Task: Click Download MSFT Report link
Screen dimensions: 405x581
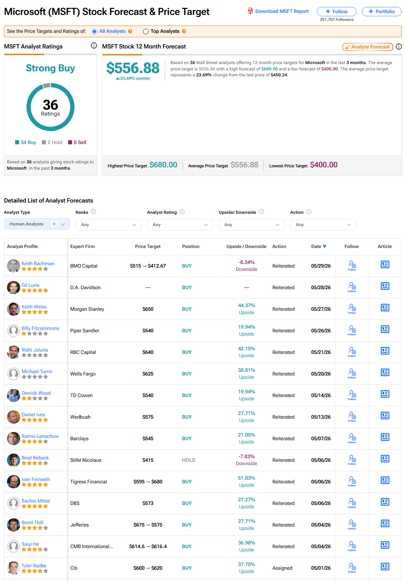Action: tap(282, 11)
